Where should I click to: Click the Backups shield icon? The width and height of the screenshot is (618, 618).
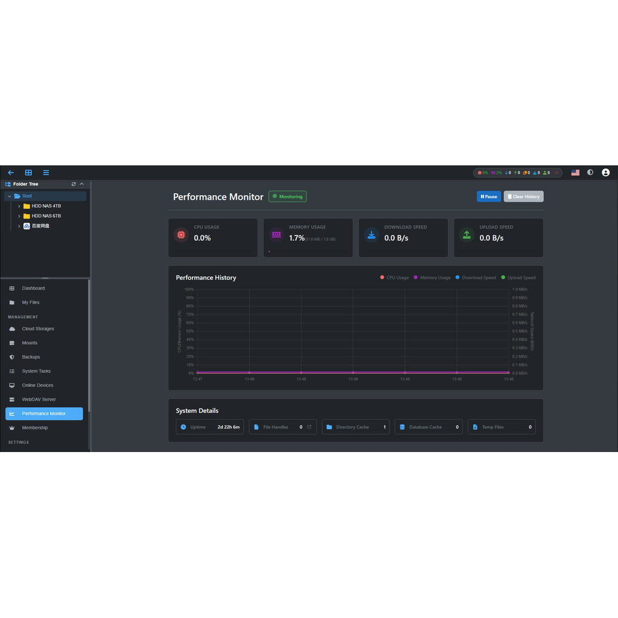pyautogui.click(x=12, y=357)
